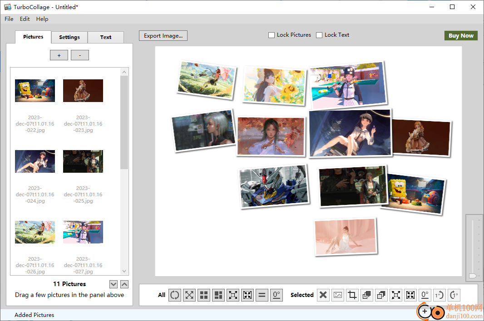Delete the selected picture with X icon

323,295
